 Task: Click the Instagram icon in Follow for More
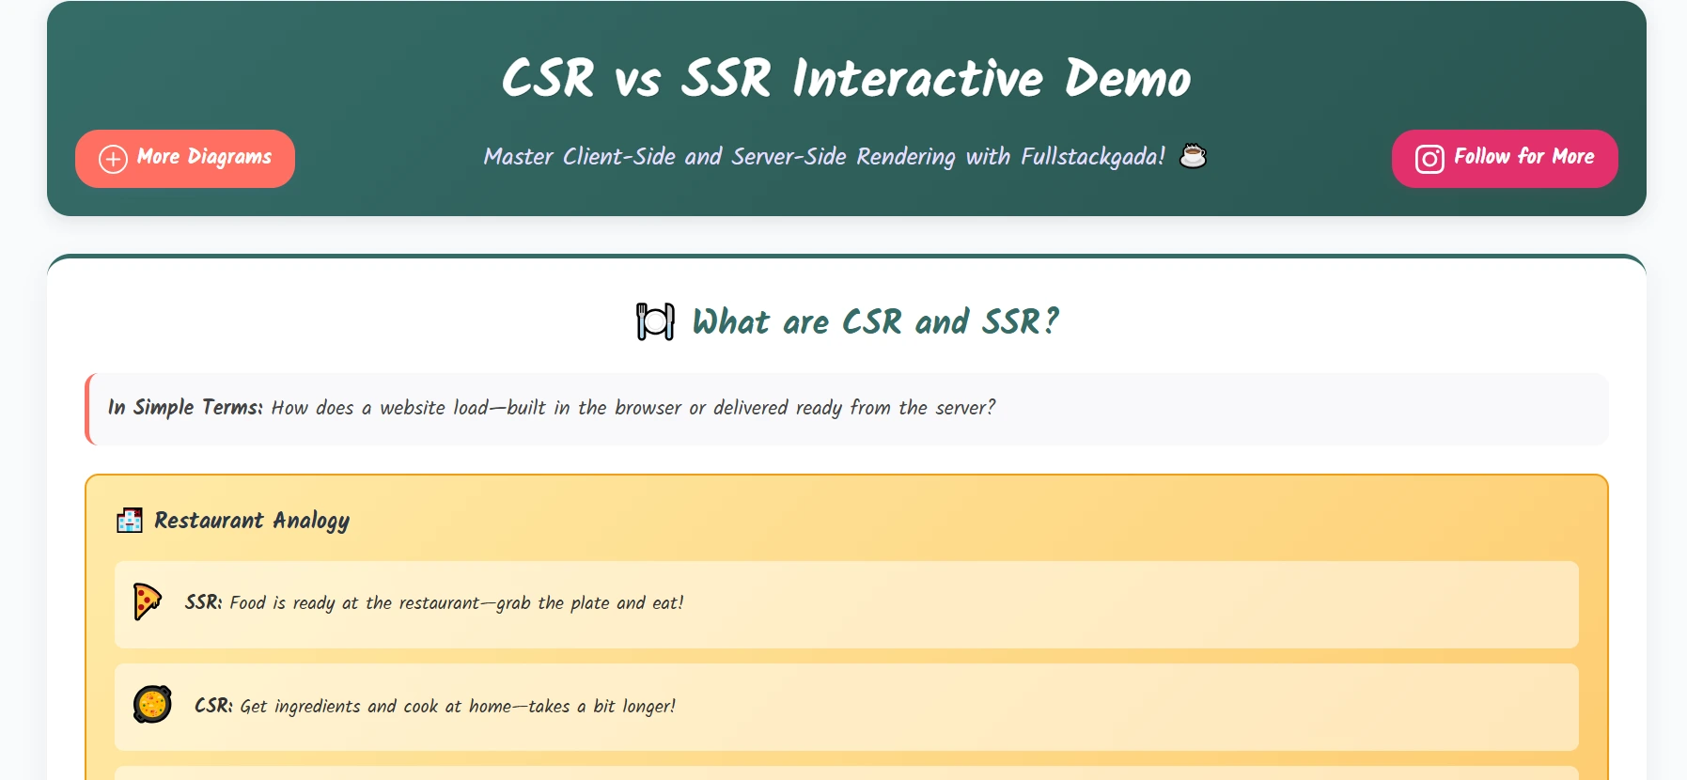1429,160
